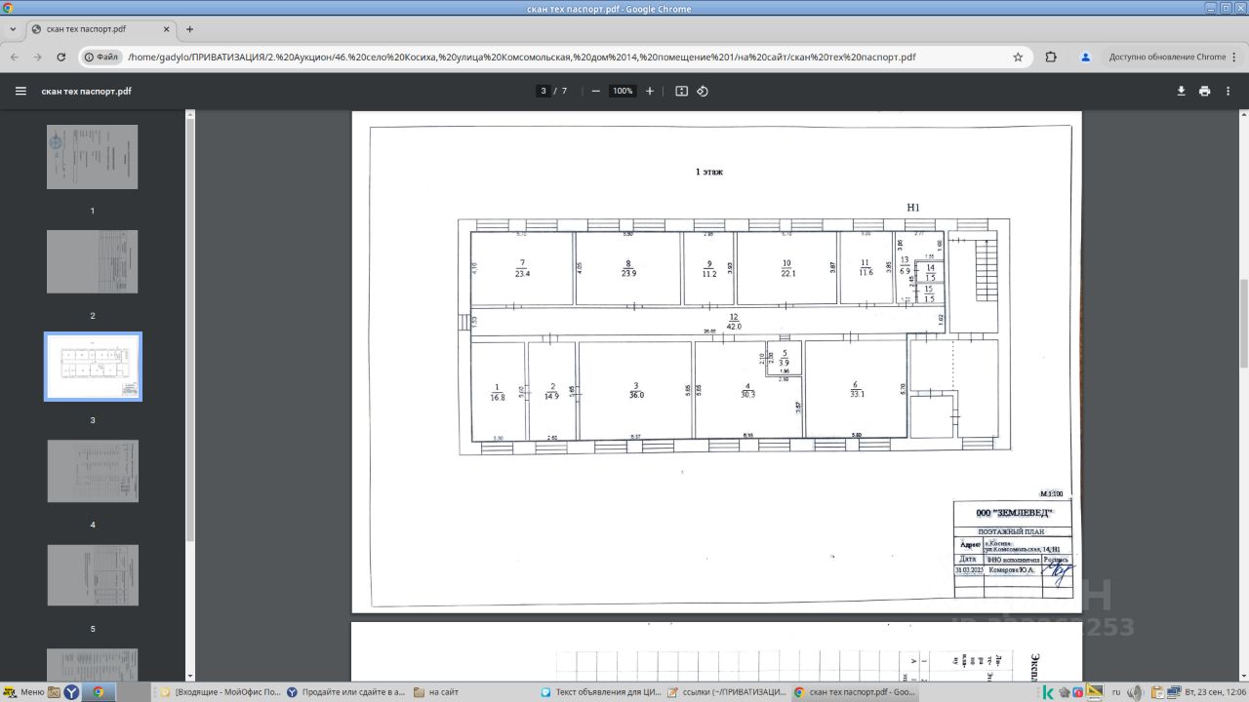Open Chrome extensions menu
The width and height of the screenshot is (1249, 702).
tap(1051, 57)
